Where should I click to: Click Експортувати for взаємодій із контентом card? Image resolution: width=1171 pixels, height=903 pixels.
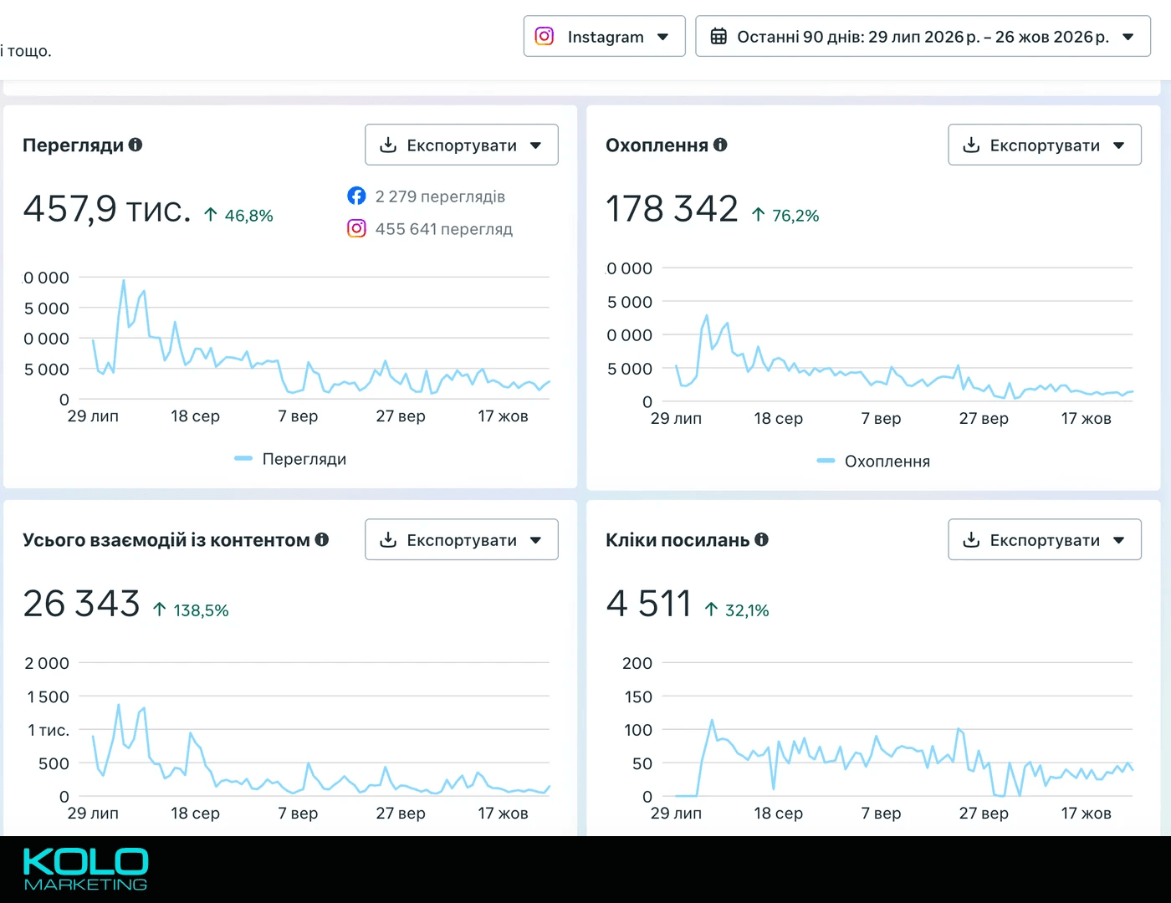[x=461, y=539]
